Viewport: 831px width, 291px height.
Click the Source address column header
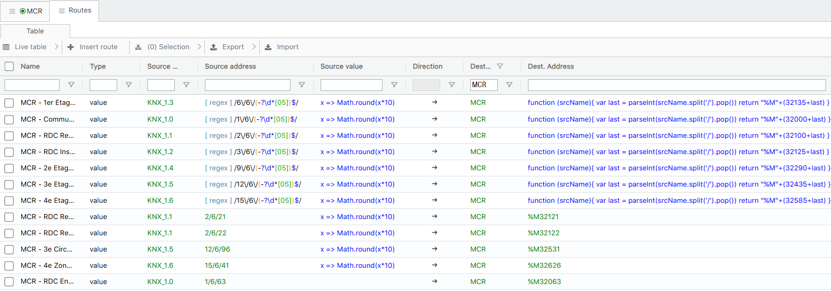point(231,66)
